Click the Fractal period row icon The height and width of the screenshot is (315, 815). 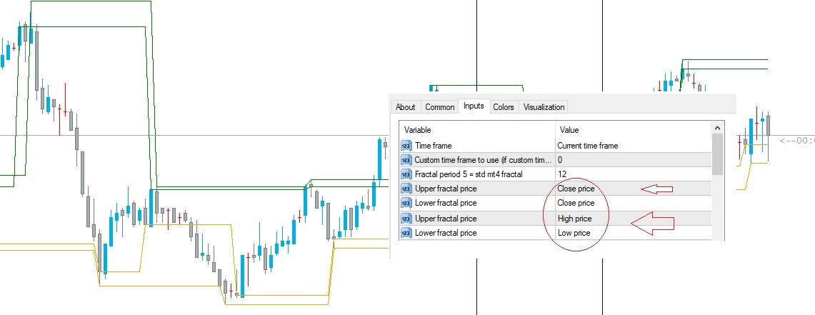click(406, 174)
